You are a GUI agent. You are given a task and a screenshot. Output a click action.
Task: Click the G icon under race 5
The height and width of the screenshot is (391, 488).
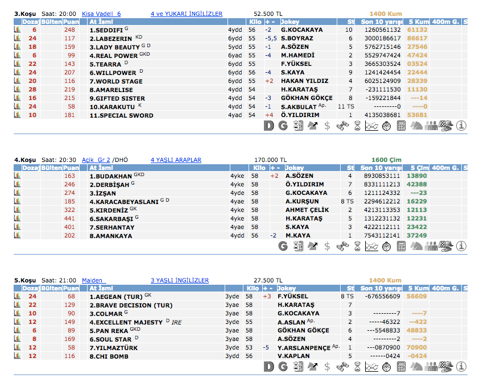tap(283, 367)
